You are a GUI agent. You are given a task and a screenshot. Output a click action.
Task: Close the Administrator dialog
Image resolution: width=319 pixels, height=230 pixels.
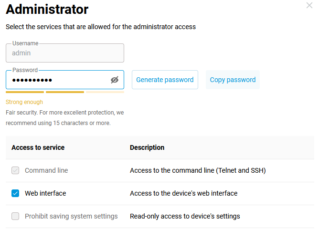pos(309,6)
